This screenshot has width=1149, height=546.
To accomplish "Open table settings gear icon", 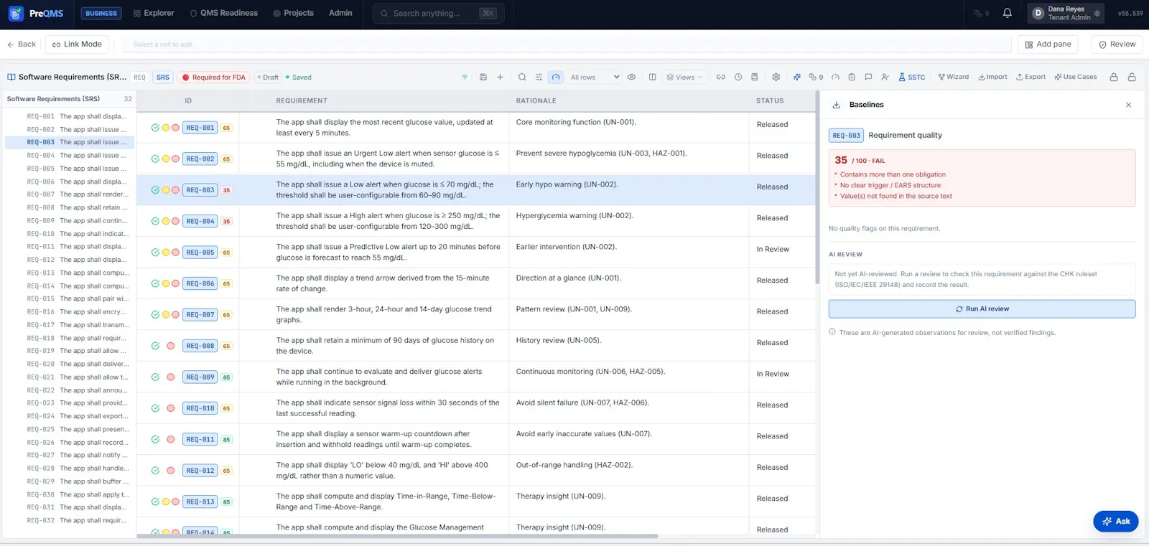I will coord(776,77).
